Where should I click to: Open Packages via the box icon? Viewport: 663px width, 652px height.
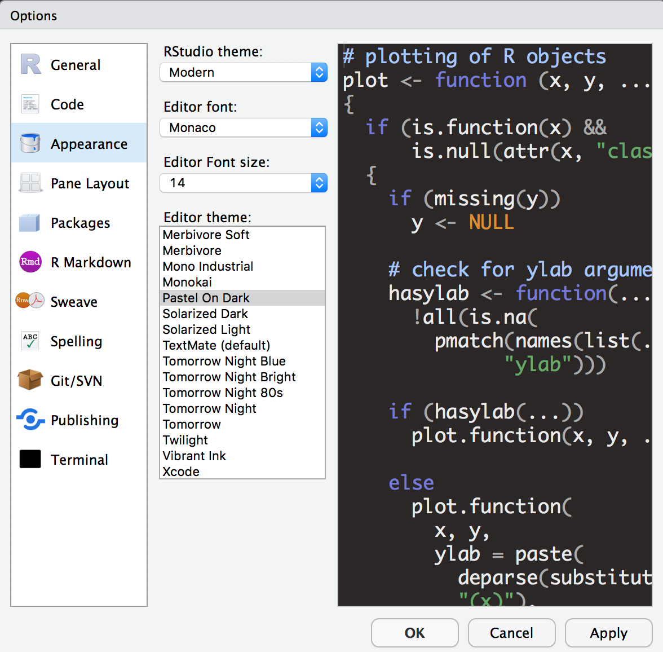pyautogui.click(x=30, y=223)
